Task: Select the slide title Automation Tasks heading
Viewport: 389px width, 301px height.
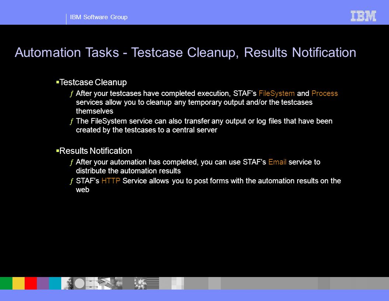Action: [x=185, y=52]
